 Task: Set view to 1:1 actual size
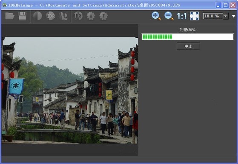[182, 16]
